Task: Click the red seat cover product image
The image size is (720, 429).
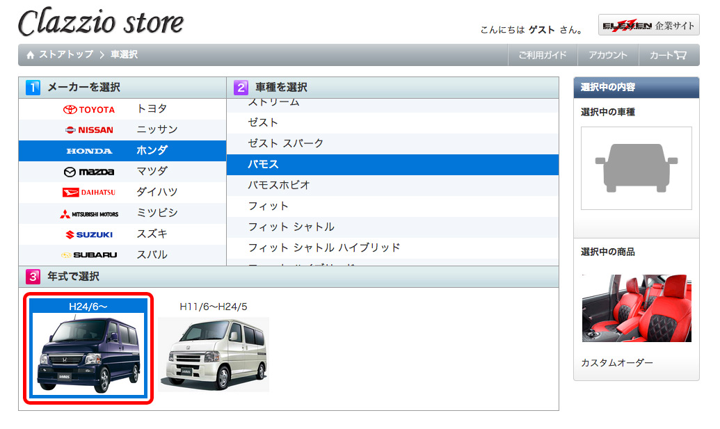Action: click(637, 308)
